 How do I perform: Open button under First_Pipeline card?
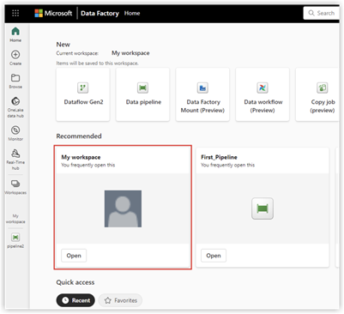pyautogui.click(x=214, y=256)
